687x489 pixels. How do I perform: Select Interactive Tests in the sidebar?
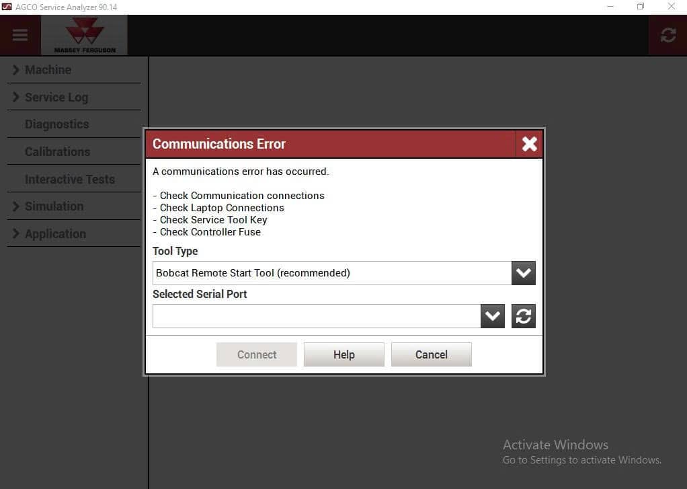[x=70, y=179]
